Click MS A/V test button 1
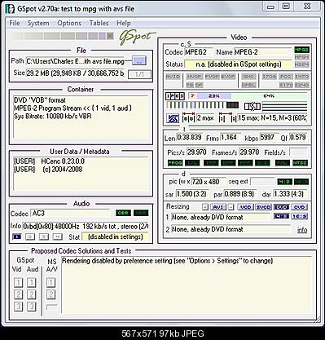 51,283
